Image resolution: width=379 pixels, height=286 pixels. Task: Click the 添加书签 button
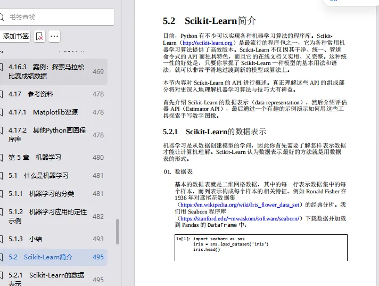coord(15,36)
